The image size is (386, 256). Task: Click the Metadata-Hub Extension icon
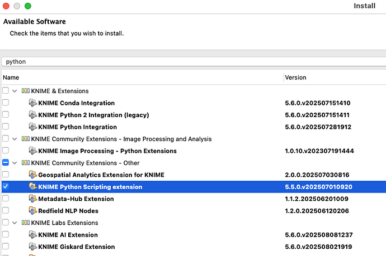click(32, 199)
